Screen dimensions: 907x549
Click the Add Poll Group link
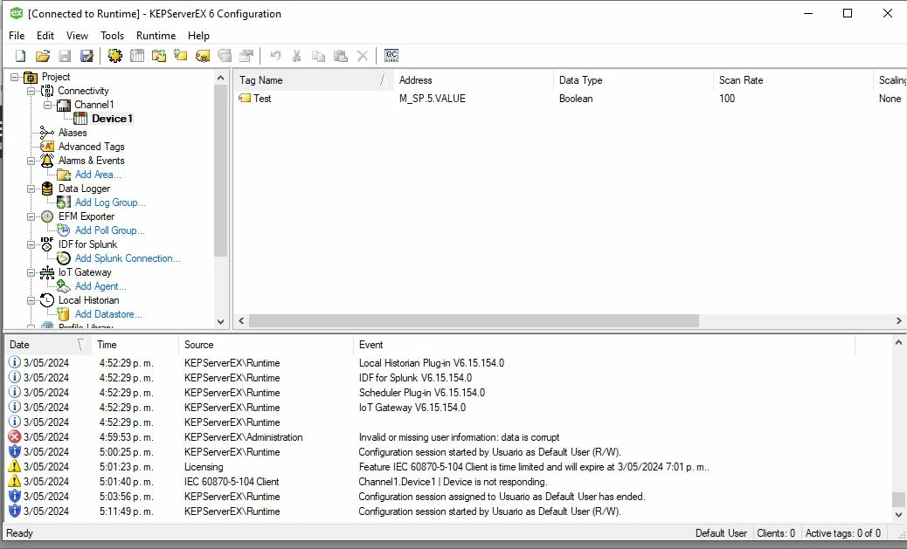[109, 230]
